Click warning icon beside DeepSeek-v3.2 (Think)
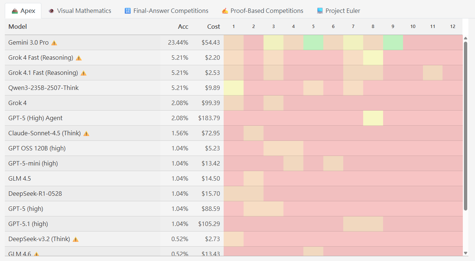The image size is (475, 261). coord(76,239)
